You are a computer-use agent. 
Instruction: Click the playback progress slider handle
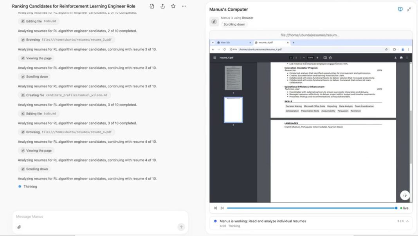point(396,208)
